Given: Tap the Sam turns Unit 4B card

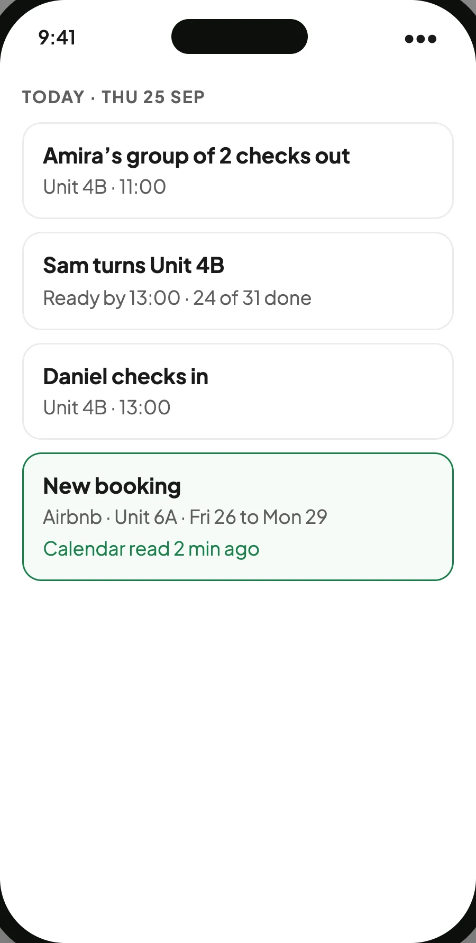Looking at the screenshot, I should [x=238, y=281].
